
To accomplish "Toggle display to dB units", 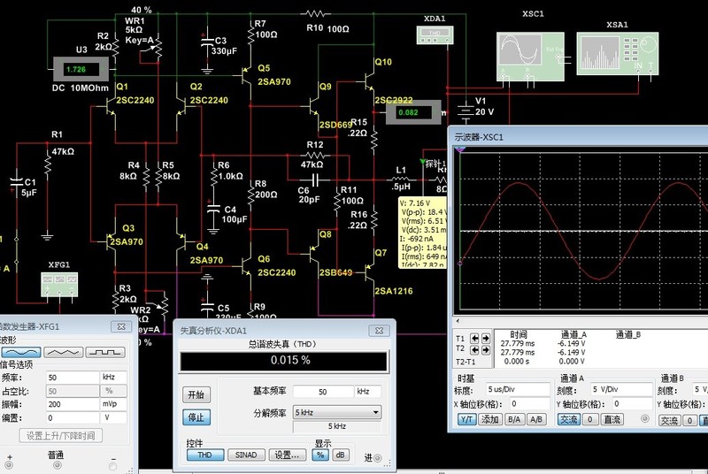I will click(340, 455).
